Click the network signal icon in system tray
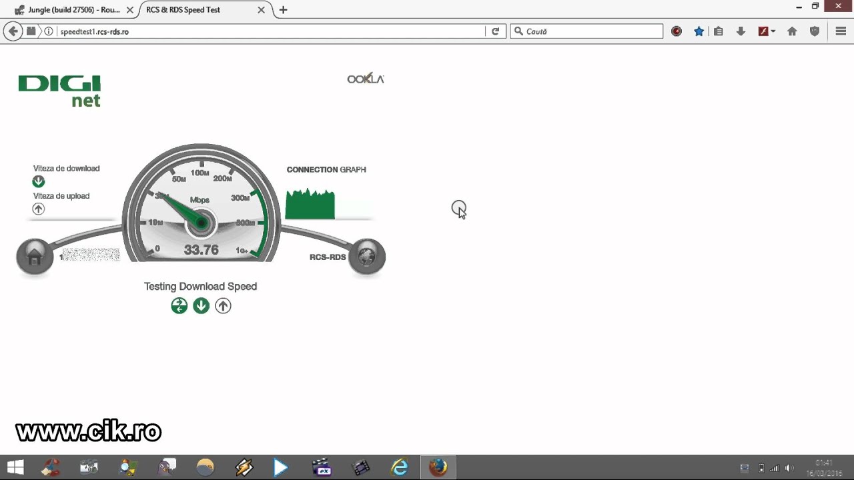The width and height of the screenshot is (854, 480). 775,468
